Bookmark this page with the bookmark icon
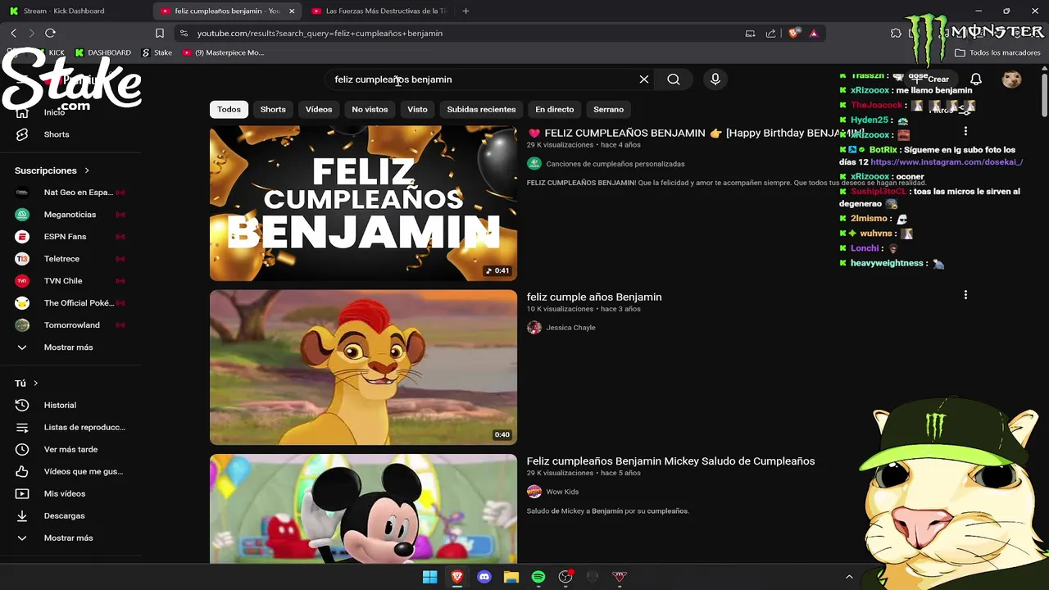Image resolution: width=1049 pixels, height=590 pixels. click(x=160, y=33)
